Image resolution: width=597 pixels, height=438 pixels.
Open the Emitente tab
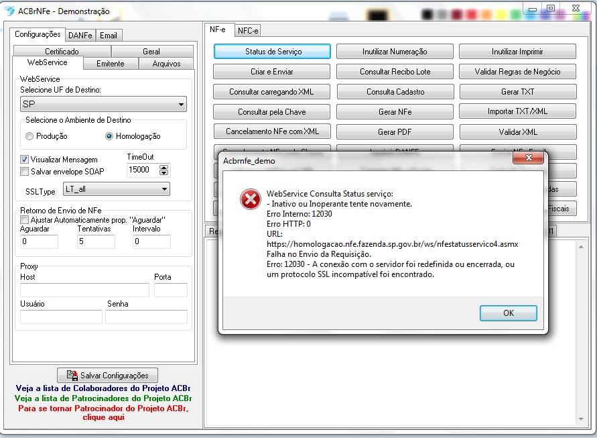point(111,64)
